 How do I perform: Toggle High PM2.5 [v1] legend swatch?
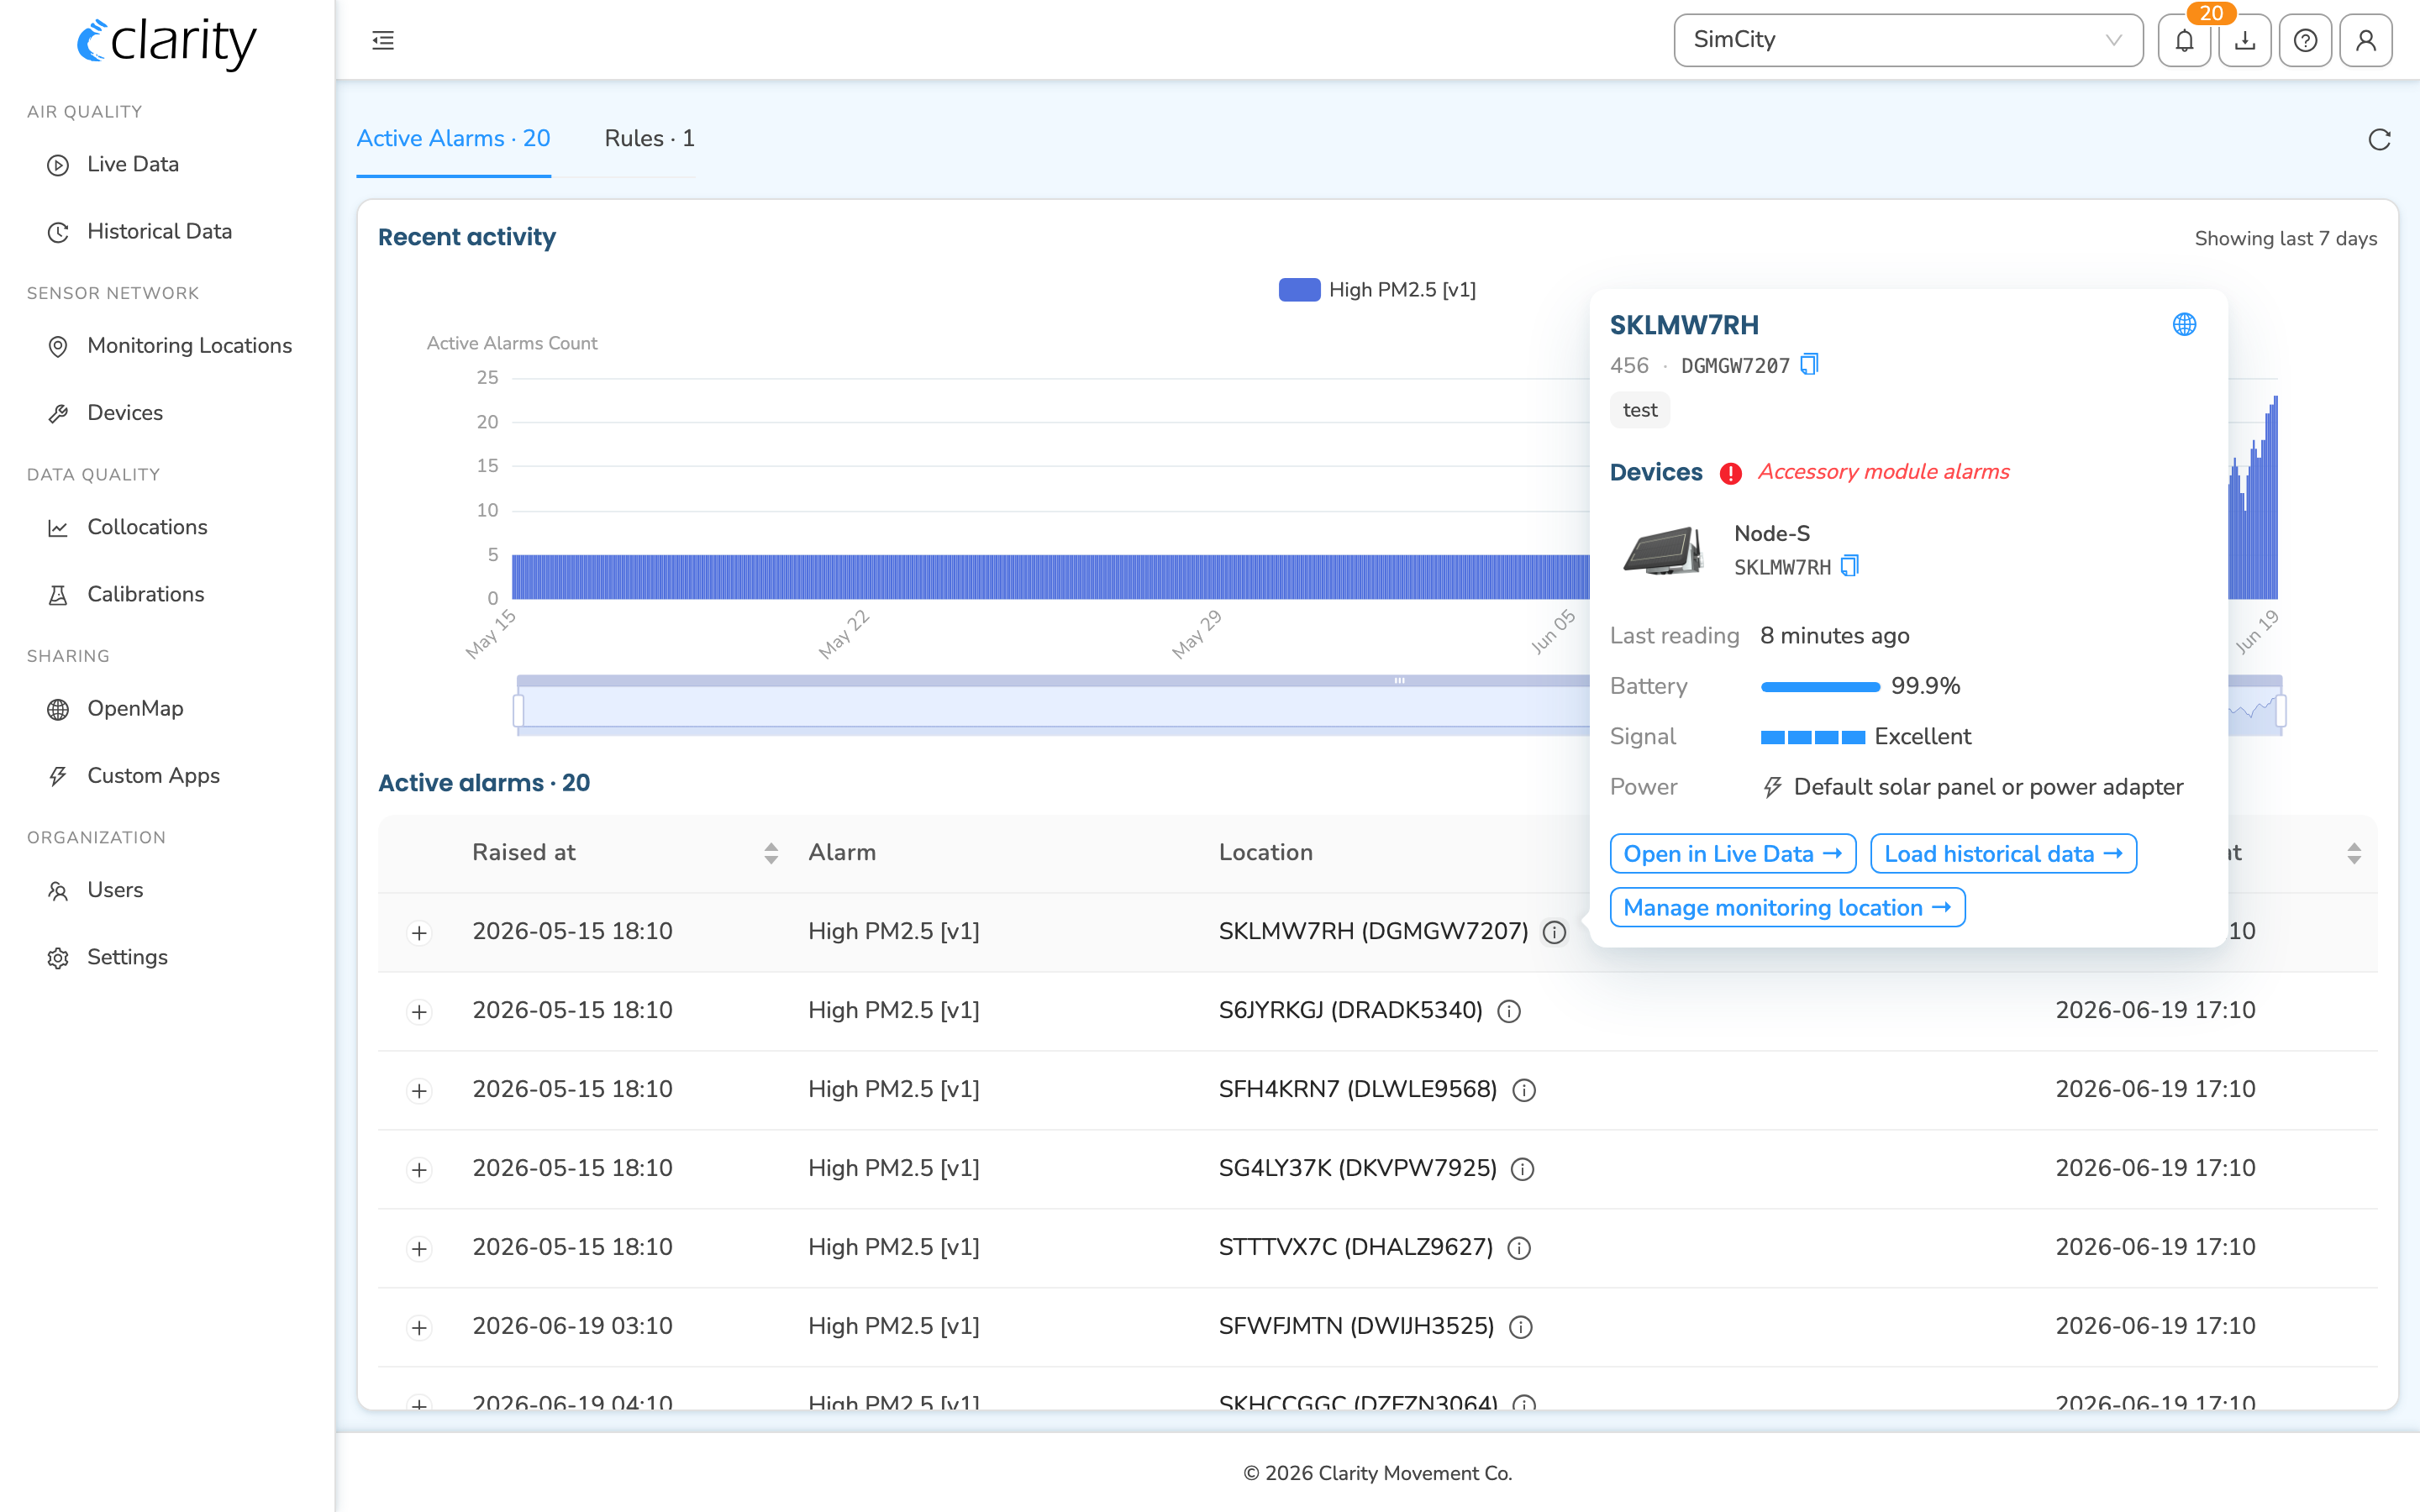(1299, 290)
